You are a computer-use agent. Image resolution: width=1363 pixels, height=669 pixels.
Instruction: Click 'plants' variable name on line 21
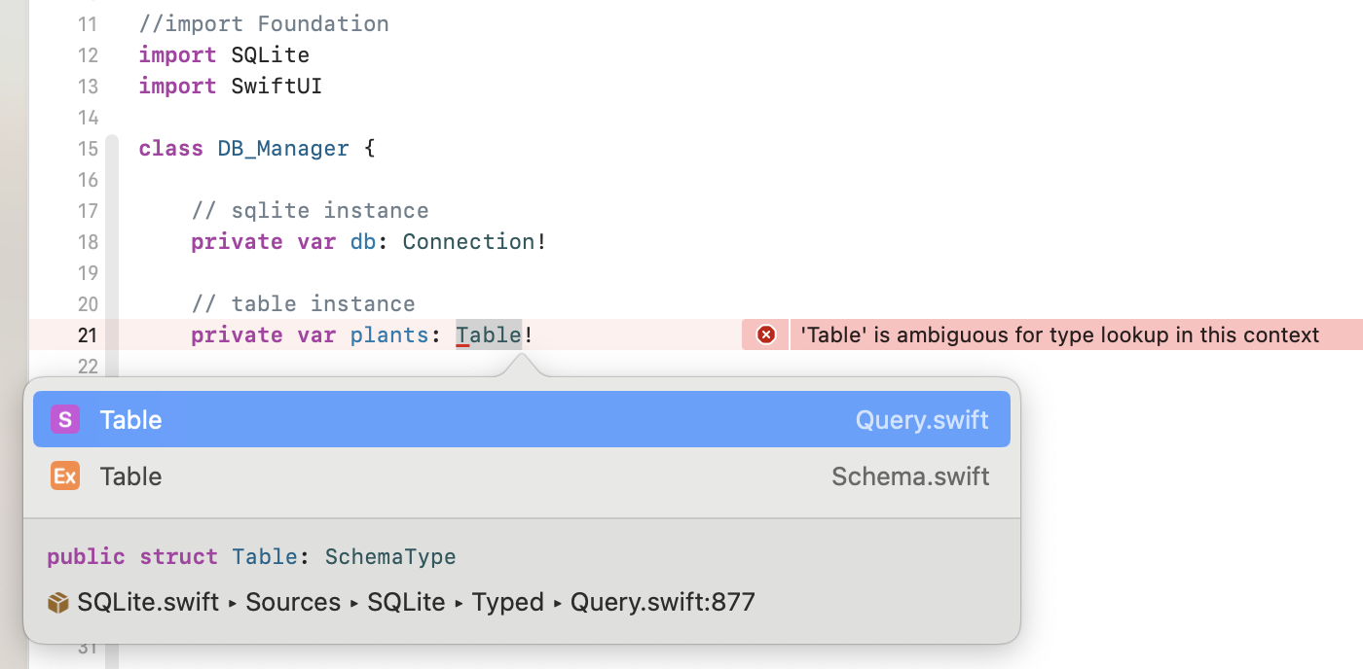click(389, 334)
